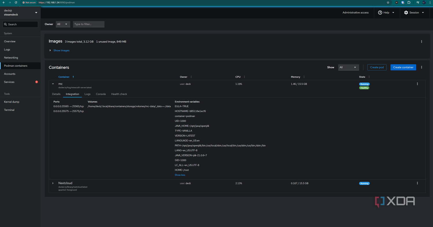Go to Networking in the sidebar
The image size is (433, 227).
20,58
